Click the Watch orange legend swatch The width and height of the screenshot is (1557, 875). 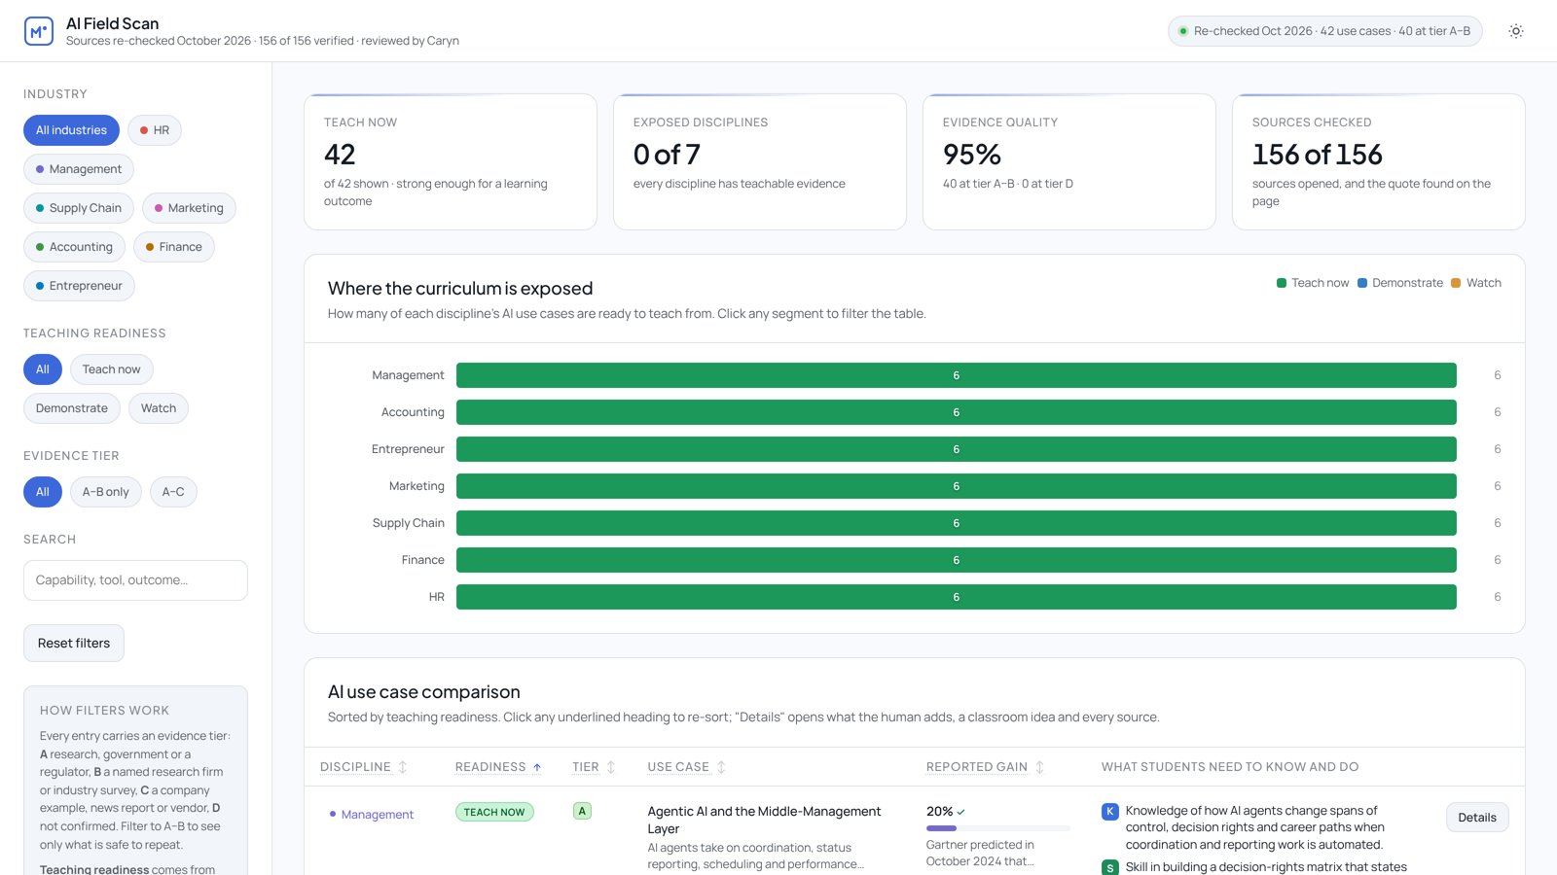[1456, 283]
